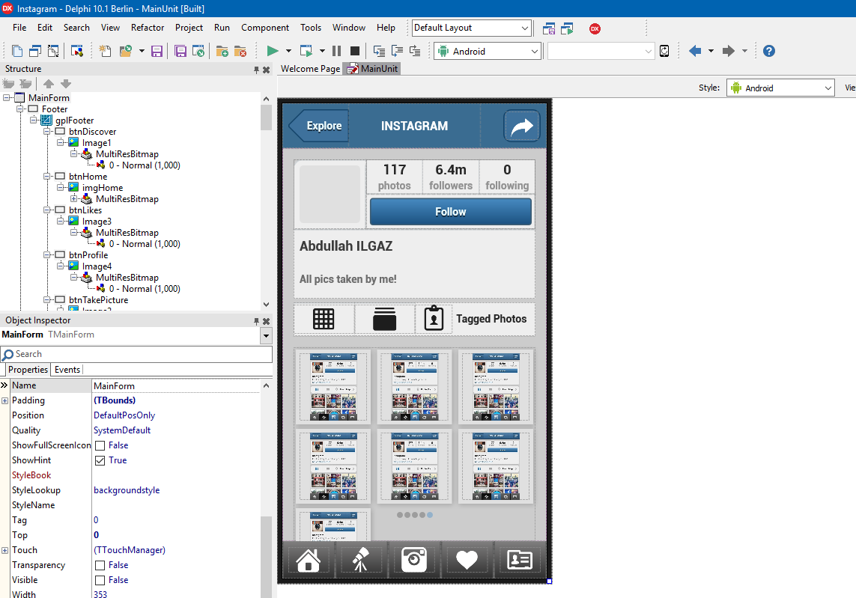Open the File menu

tap(19, 27)
